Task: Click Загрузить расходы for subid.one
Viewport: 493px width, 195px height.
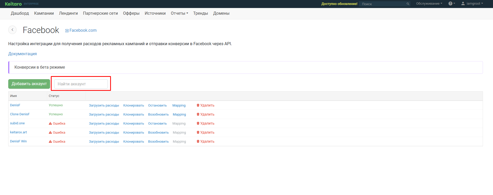Action: (x=104, y=124)
